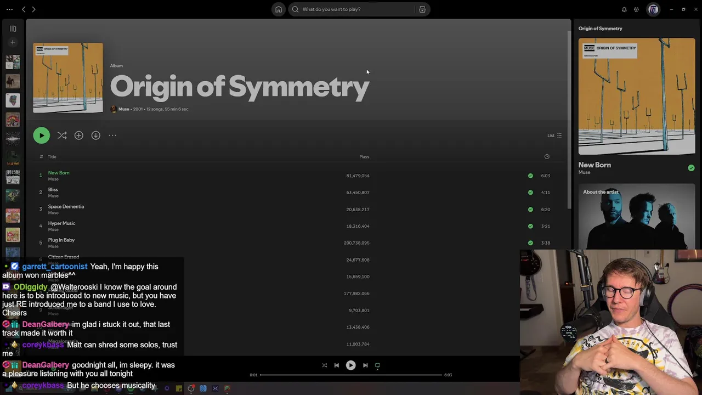The height and width of the screenshot is (395, 702).
Task: Click the small Muse artist avatar
Action: 114,109
